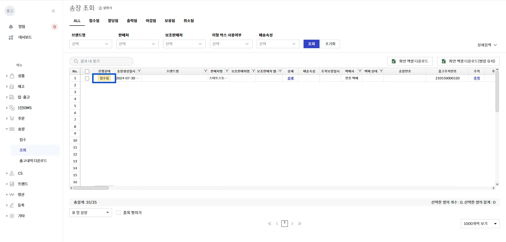Open the 출고내역 다운로드 menu item
506x242 pixels.
tap(33, 161)
